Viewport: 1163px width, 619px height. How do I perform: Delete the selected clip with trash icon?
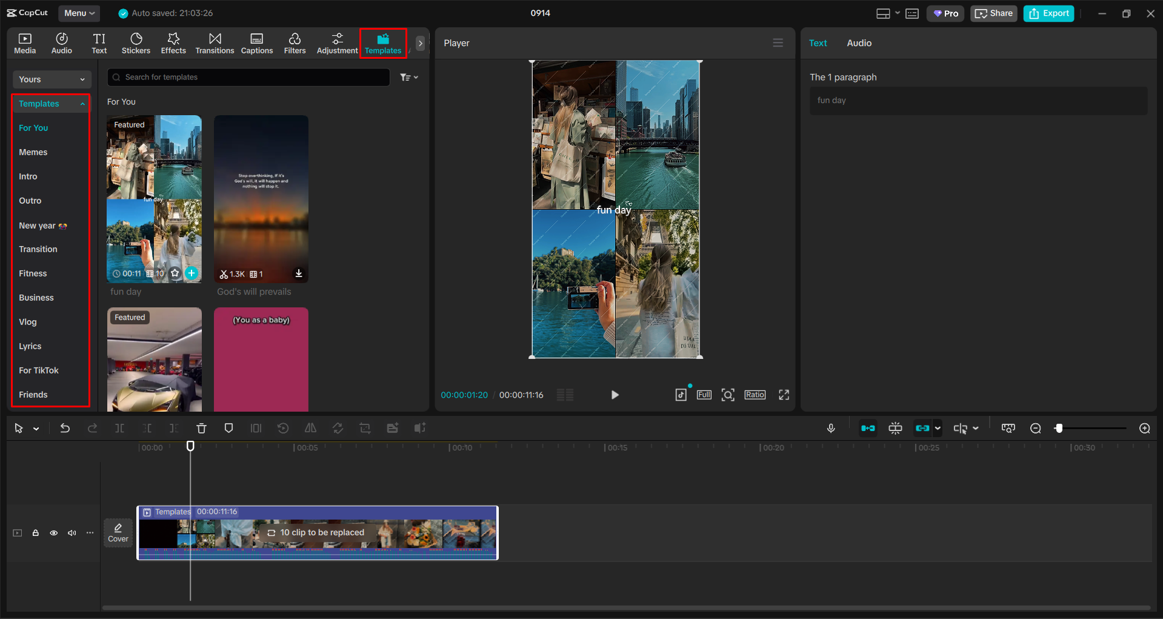[x=201, y=428]
